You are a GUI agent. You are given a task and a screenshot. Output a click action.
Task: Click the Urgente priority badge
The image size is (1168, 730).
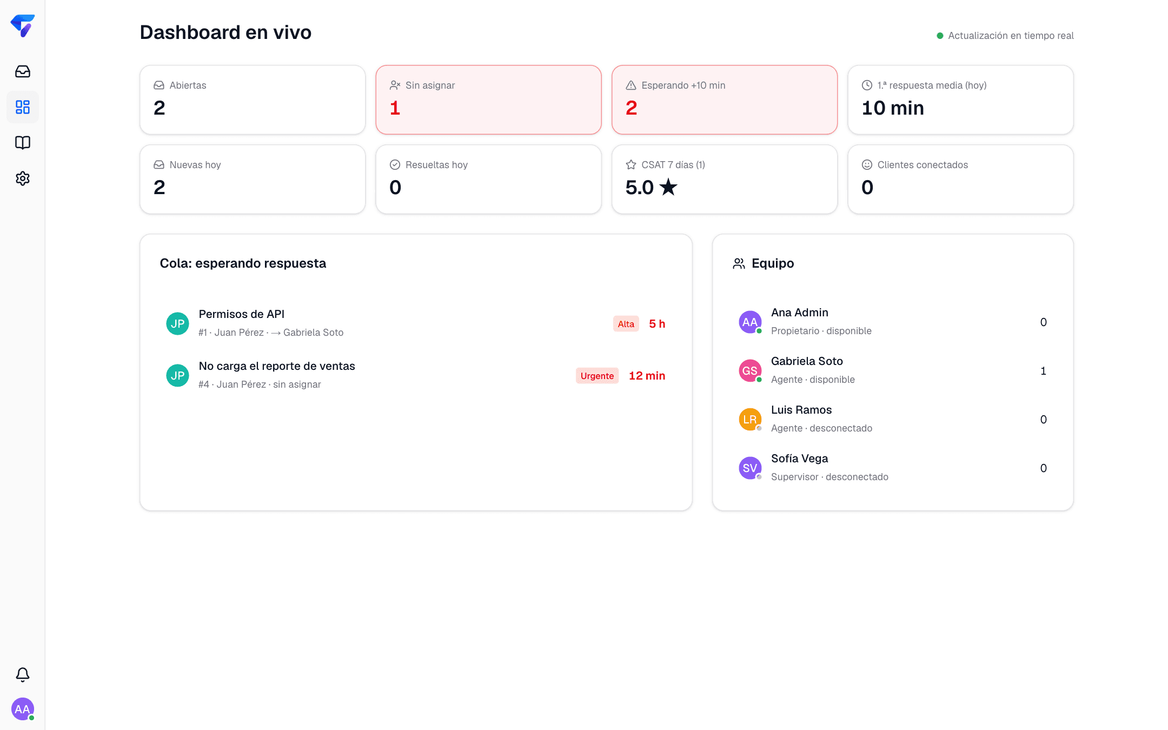tap(598, 376)
